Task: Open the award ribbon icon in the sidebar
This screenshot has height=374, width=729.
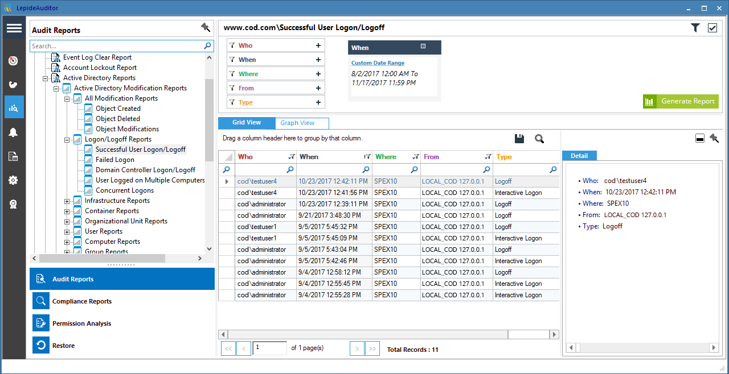Action: [14, 204]
